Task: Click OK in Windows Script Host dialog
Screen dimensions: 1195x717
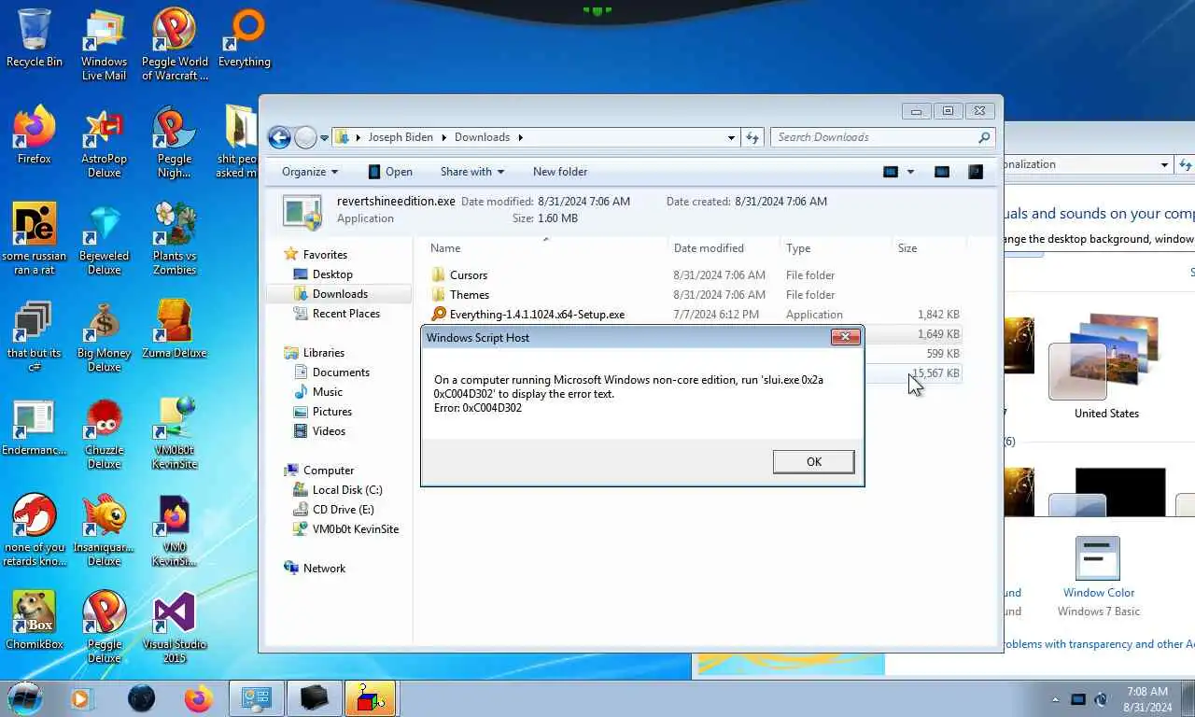Action: tap(813, 462)
